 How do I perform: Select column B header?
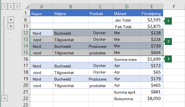tap(71, 7)
